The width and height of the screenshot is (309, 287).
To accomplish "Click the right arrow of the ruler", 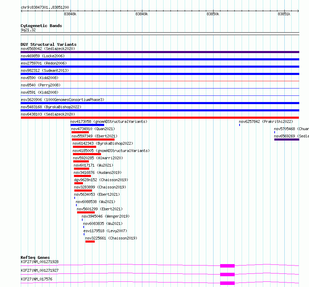I will [298, 11].
